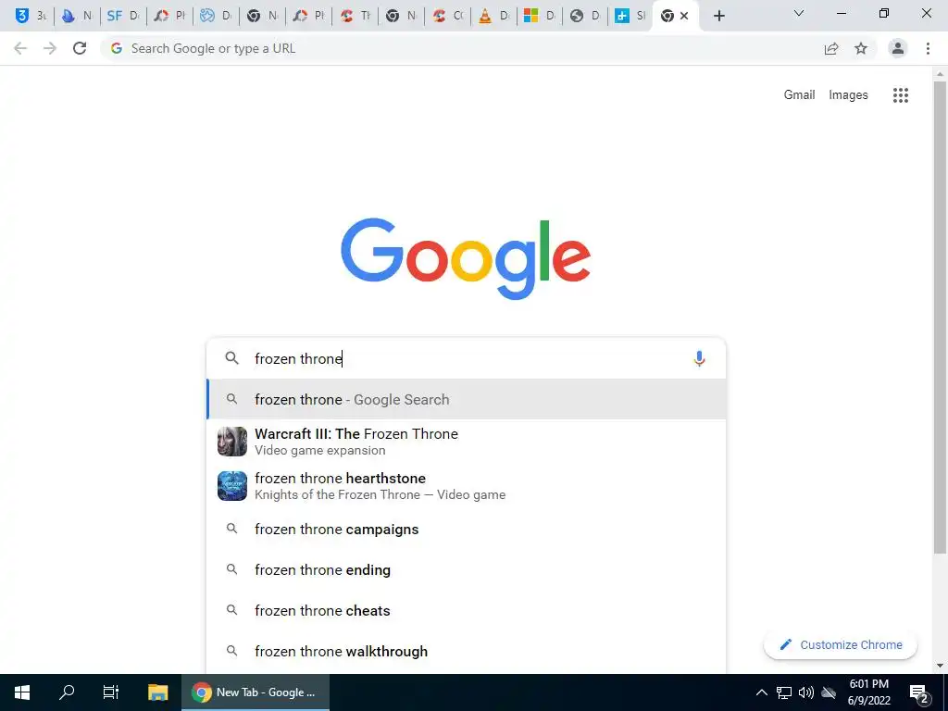
Task: Click scrollbar up arrow
Action: [x=940, y=74]
